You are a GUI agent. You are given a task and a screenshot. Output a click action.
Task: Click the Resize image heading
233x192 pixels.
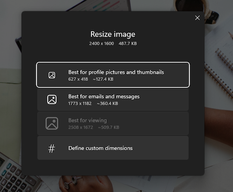coord(113,34)
